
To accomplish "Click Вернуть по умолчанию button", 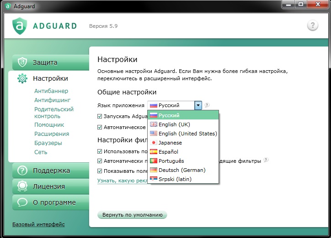I will pos(133,215).
